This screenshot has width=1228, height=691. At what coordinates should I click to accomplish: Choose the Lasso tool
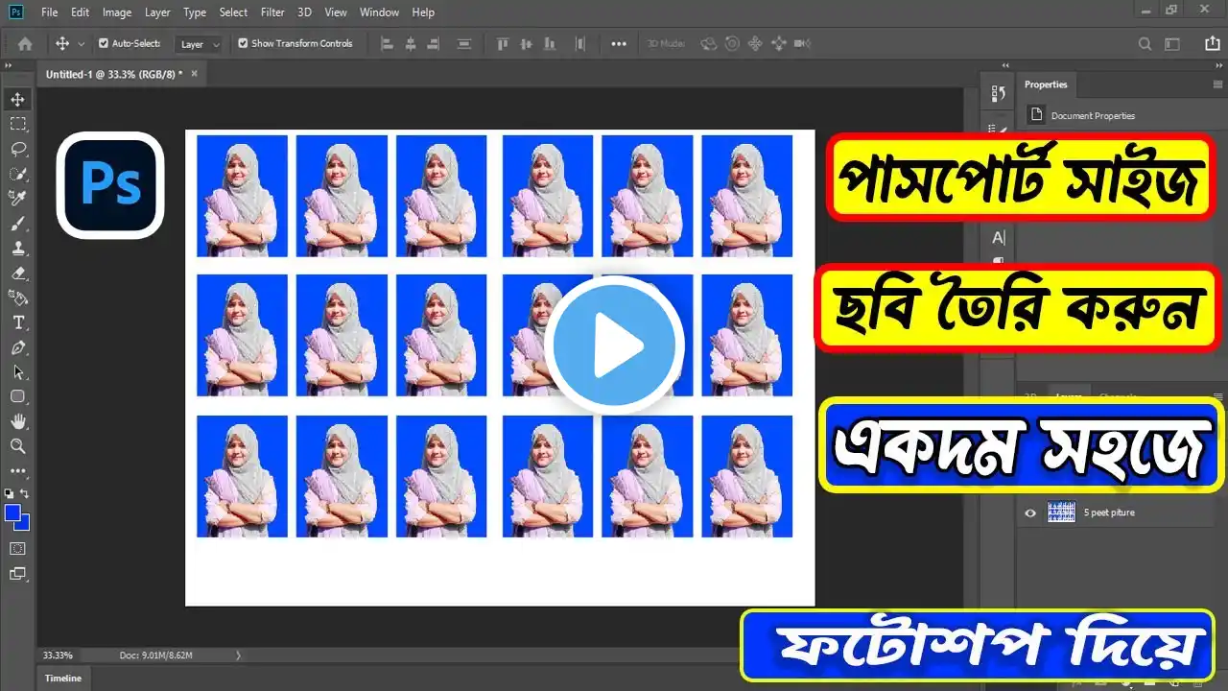(x=16, y=148)
